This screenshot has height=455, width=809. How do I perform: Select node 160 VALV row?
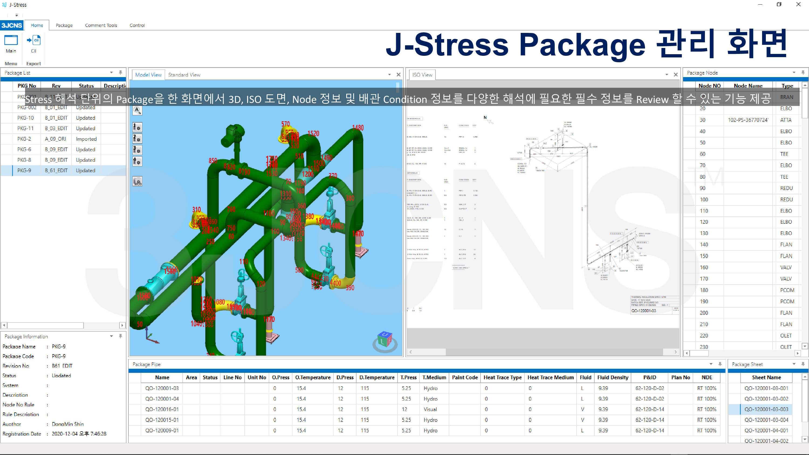pos(742,268)
